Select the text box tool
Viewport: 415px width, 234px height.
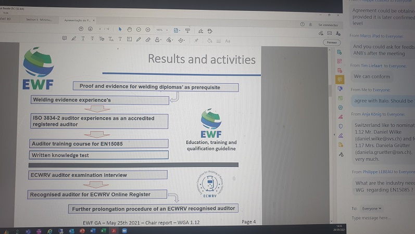[x=130, y=40]
